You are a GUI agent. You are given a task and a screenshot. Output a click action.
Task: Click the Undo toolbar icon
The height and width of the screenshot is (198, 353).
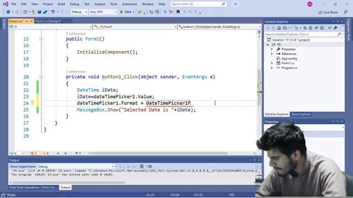click(x=53, y=12)
